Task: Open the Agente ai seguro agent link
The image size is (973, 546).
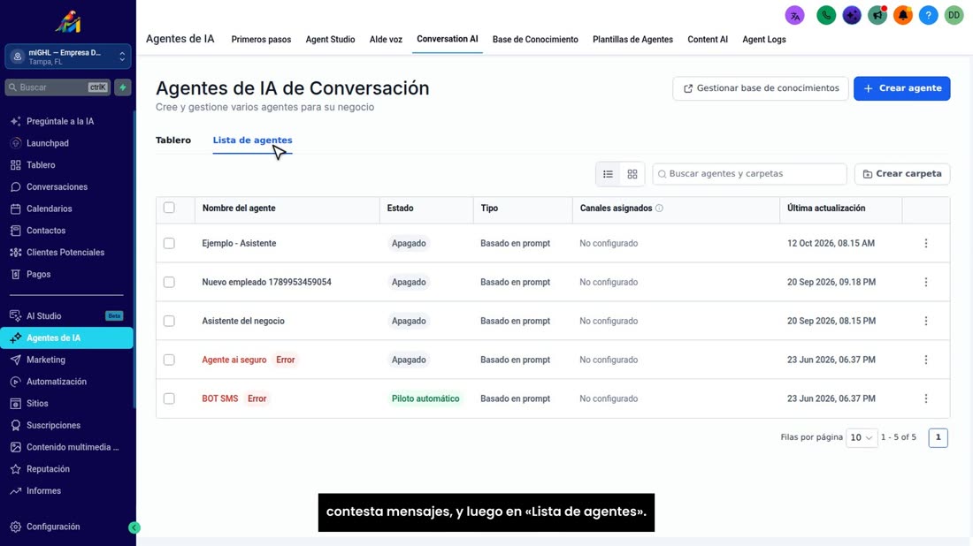Action: point(234,360)
